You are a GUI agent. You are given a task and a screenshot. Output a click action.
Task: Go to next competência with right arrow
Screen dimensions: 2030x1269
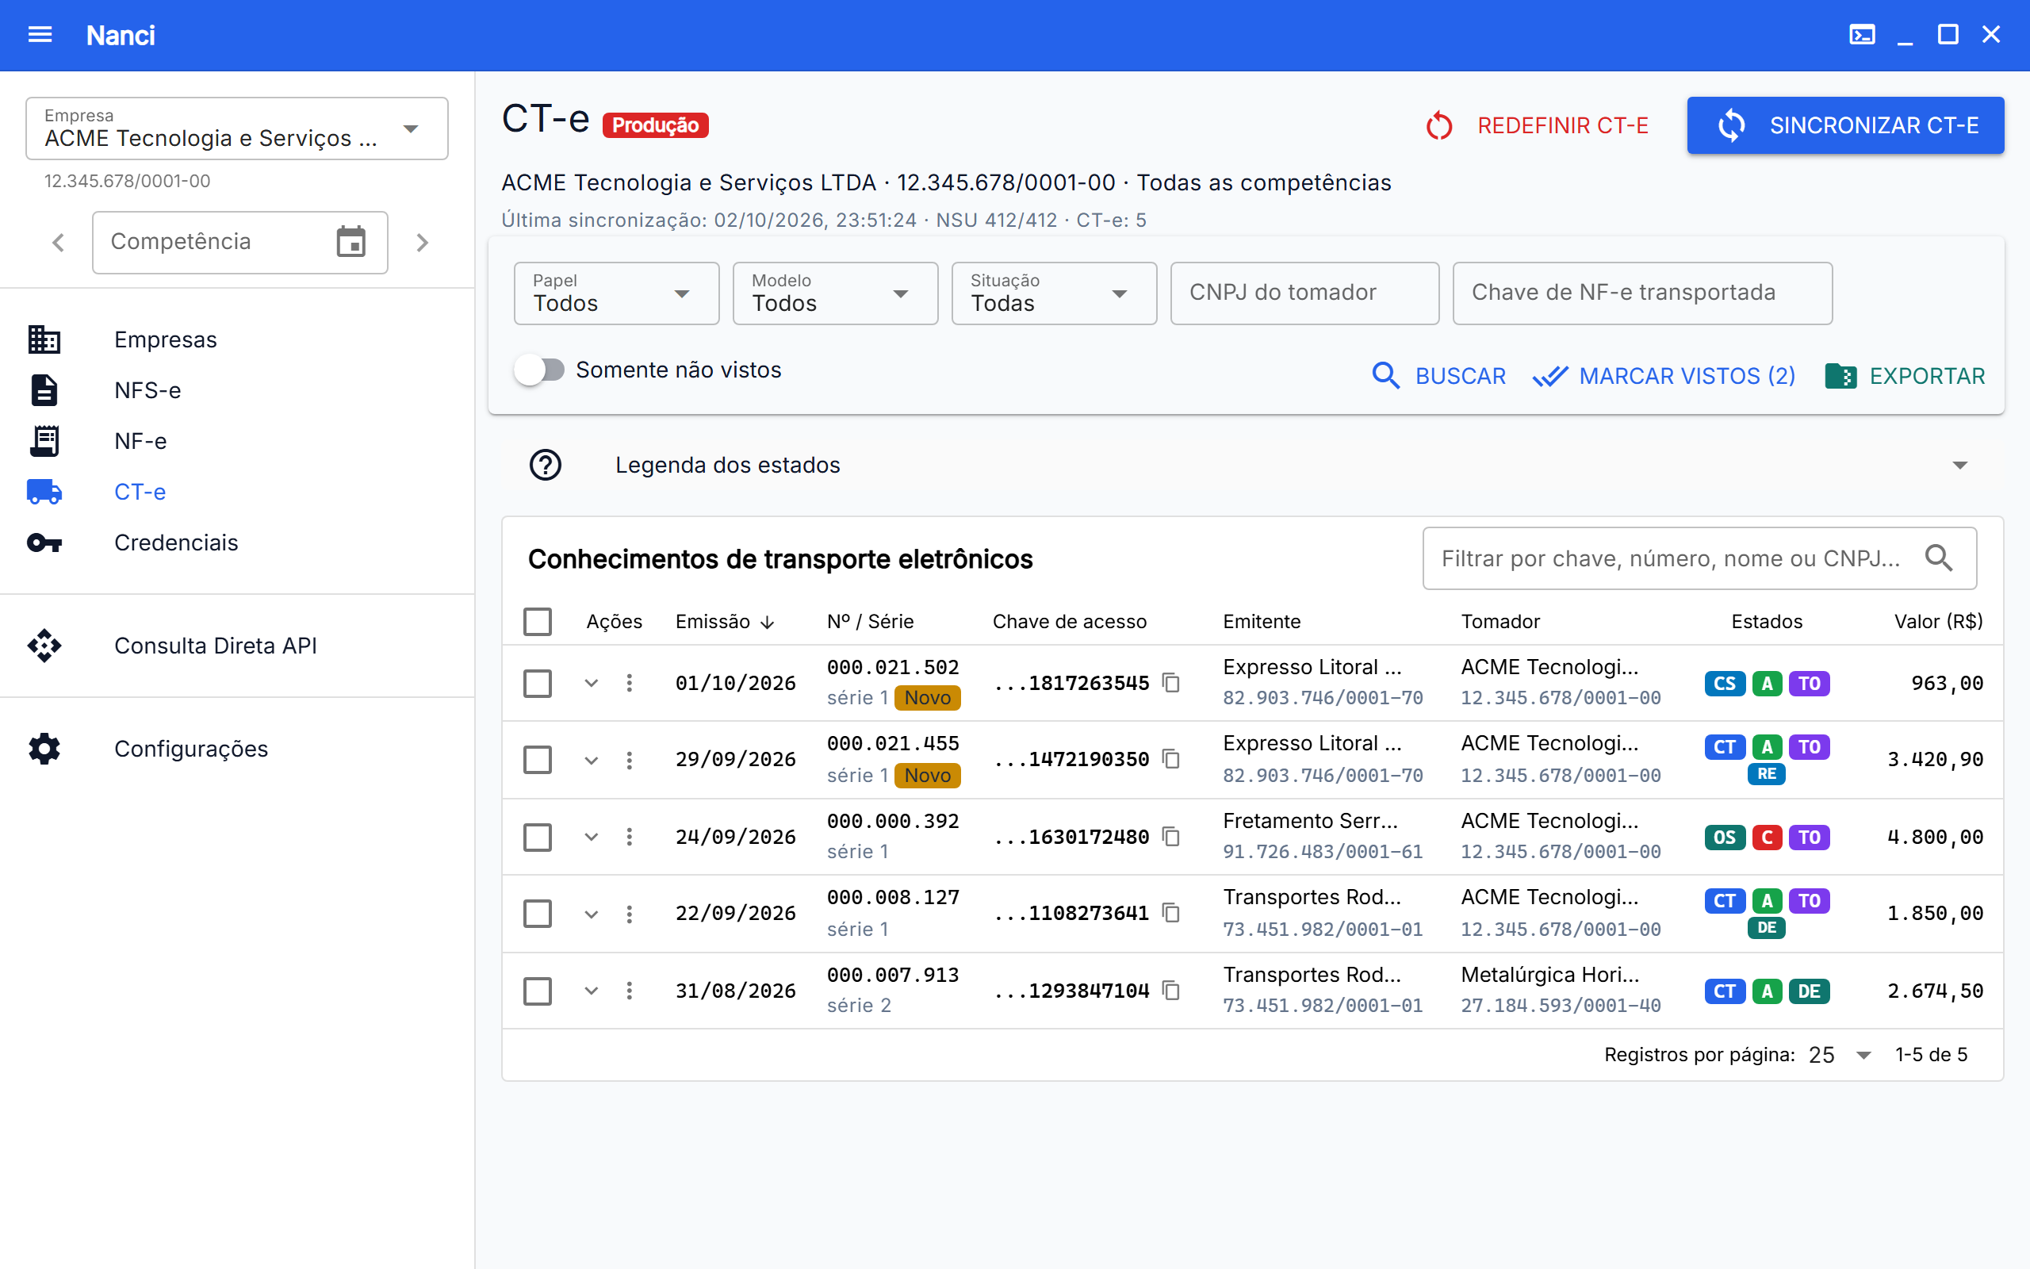[423, 243]
